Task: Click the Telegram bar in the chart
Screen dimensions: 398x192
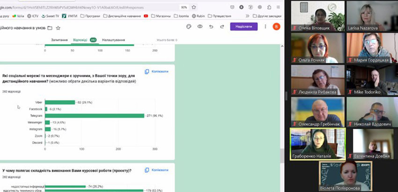Action: pos(95,115)
